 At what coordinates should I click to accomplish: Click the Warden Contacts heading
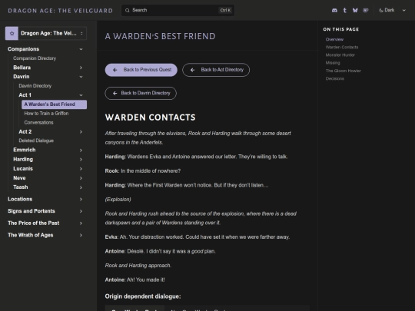tap(151, 117)
